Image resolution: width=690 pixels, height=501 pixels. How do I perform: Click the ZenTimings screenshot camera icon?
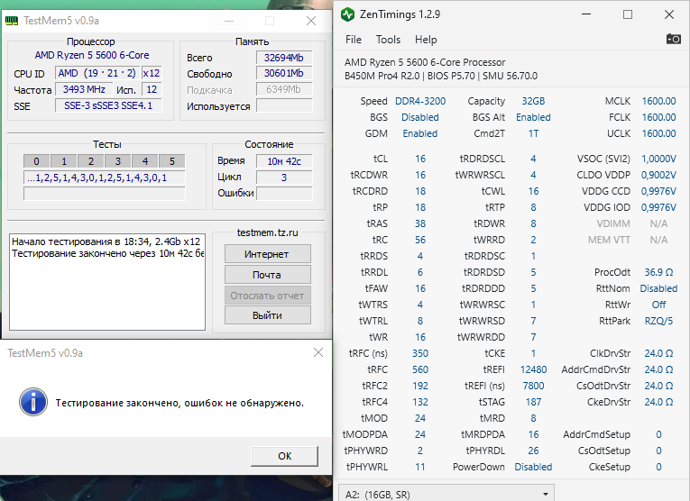point(673,39)
